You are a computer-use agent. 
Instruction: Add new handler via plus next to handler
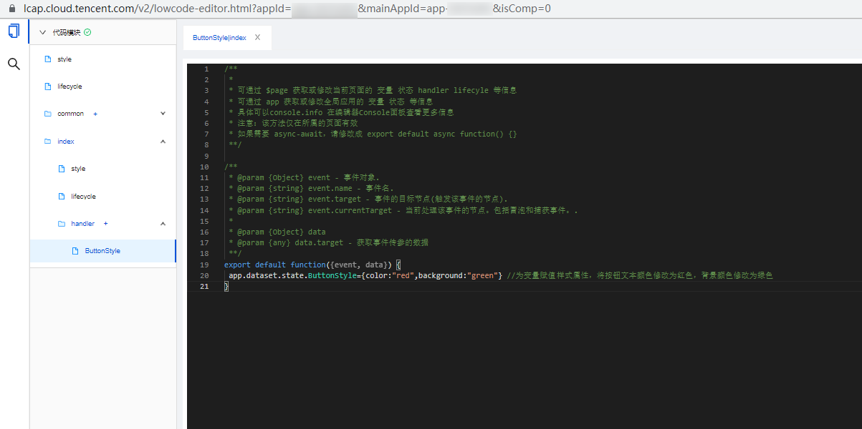pos(106,224)
